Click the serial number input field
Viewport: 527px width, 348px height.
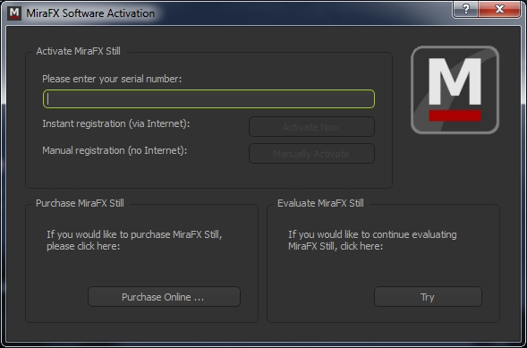coord(208,98)
